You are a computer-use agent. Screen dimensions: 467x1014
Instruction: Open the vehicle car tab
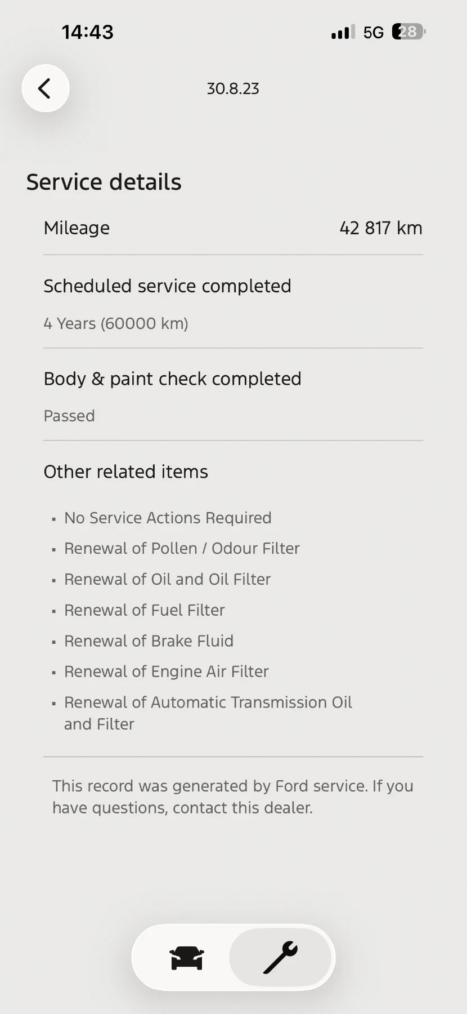(x=187, y=958)
